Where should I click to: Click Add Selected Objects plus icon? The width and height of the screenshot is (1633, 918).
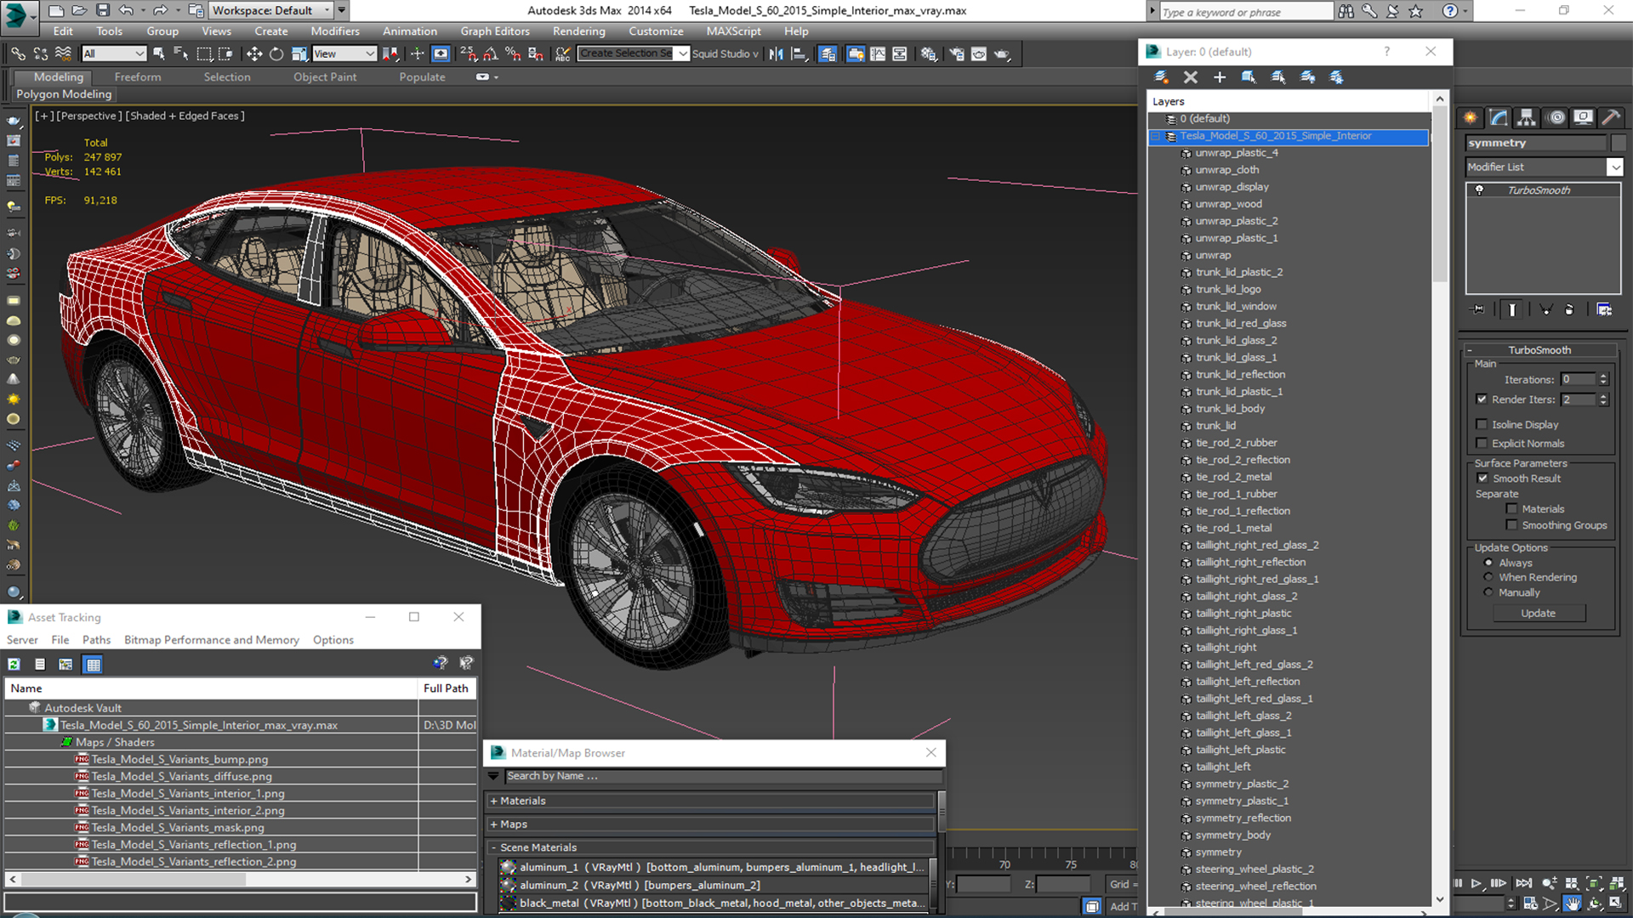(x=1220, y=77)
